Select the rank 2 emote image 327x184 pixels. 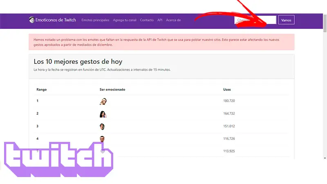click(103, 114)
